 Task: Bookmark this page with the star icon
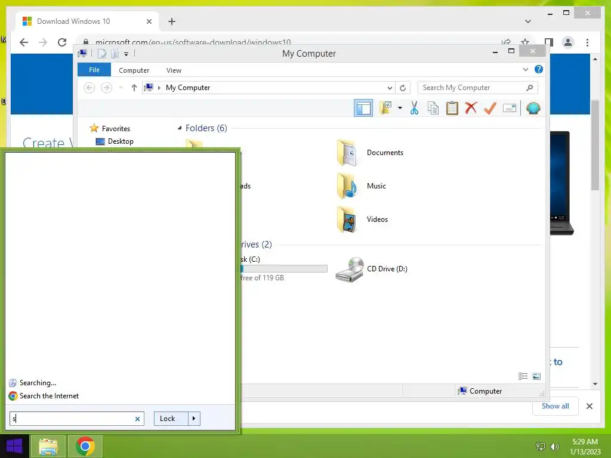tap(525, 42)
